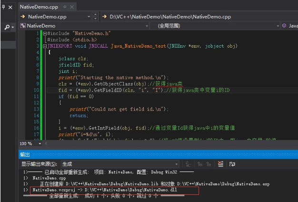Toggle word wrap in the output panel
This screenshot has width=298, height=202.
pos(232,164)
